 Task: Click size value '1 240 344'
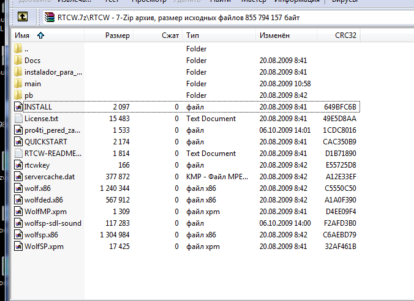click(115, 188)
